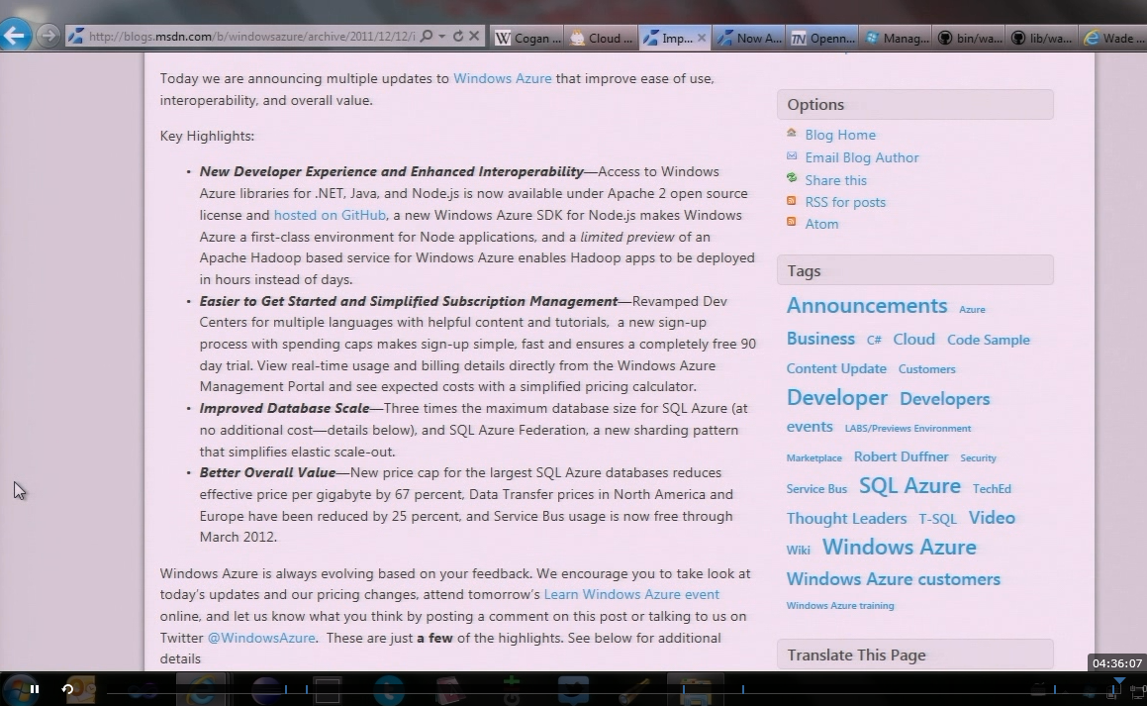This screenshot has width=1147, height=706.
Task: Select the Customers tag
Action: click(x=927, y=369)
